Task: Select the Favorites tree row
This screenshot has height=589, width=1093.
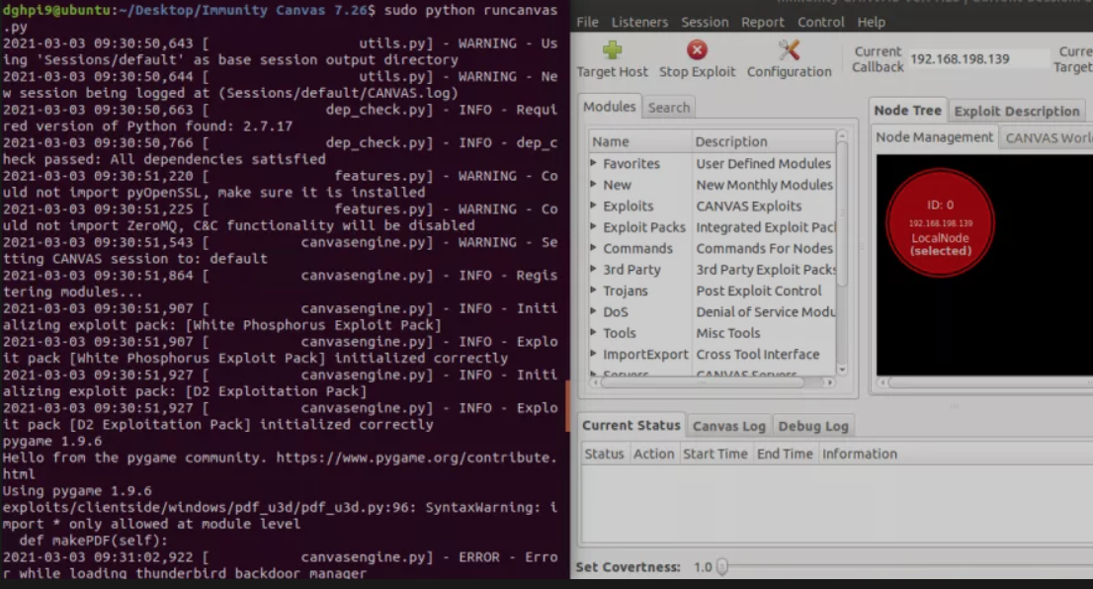Action: point(712,163)
